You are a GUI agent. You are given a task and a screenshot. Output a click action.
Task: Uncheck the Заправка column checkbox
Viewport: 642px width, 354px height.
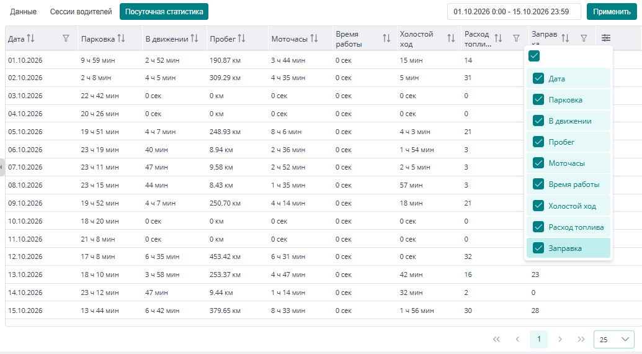point(538,248)
